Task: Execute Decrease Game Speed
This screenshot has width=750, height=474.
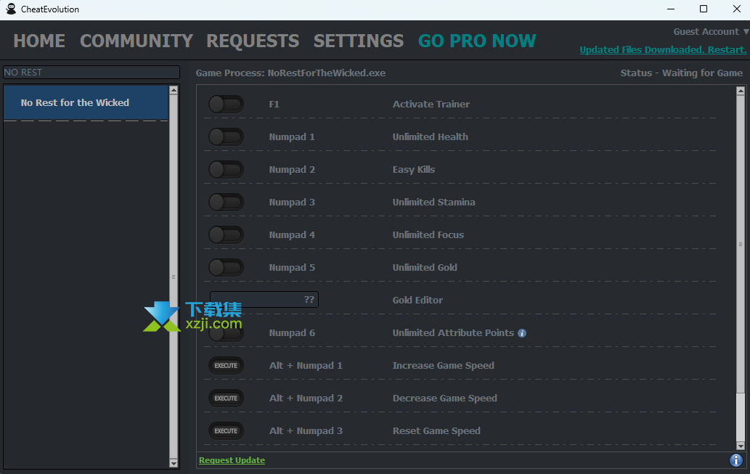Action: pos(226,398)
